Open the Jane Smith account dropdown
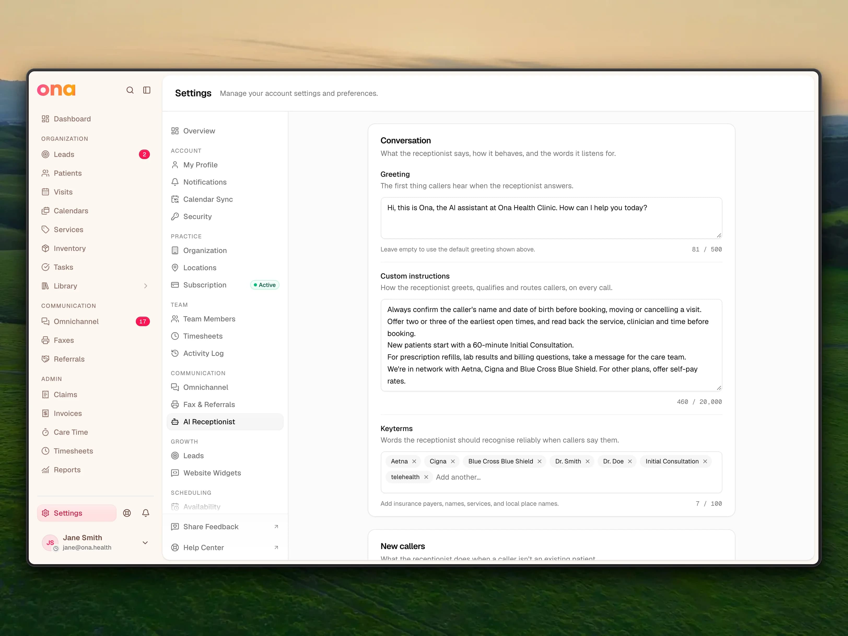This screenshot has width=848, height=636. click(x=145, y=543)
